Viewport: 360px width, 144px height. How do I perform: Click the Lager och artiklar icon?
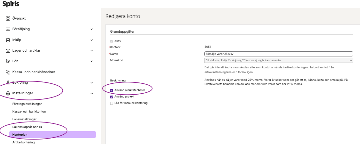(8, 51)
